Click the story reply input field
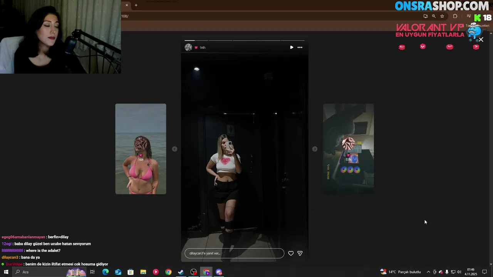This screenshot has width=493, height=277. click(x=235, y=253)
